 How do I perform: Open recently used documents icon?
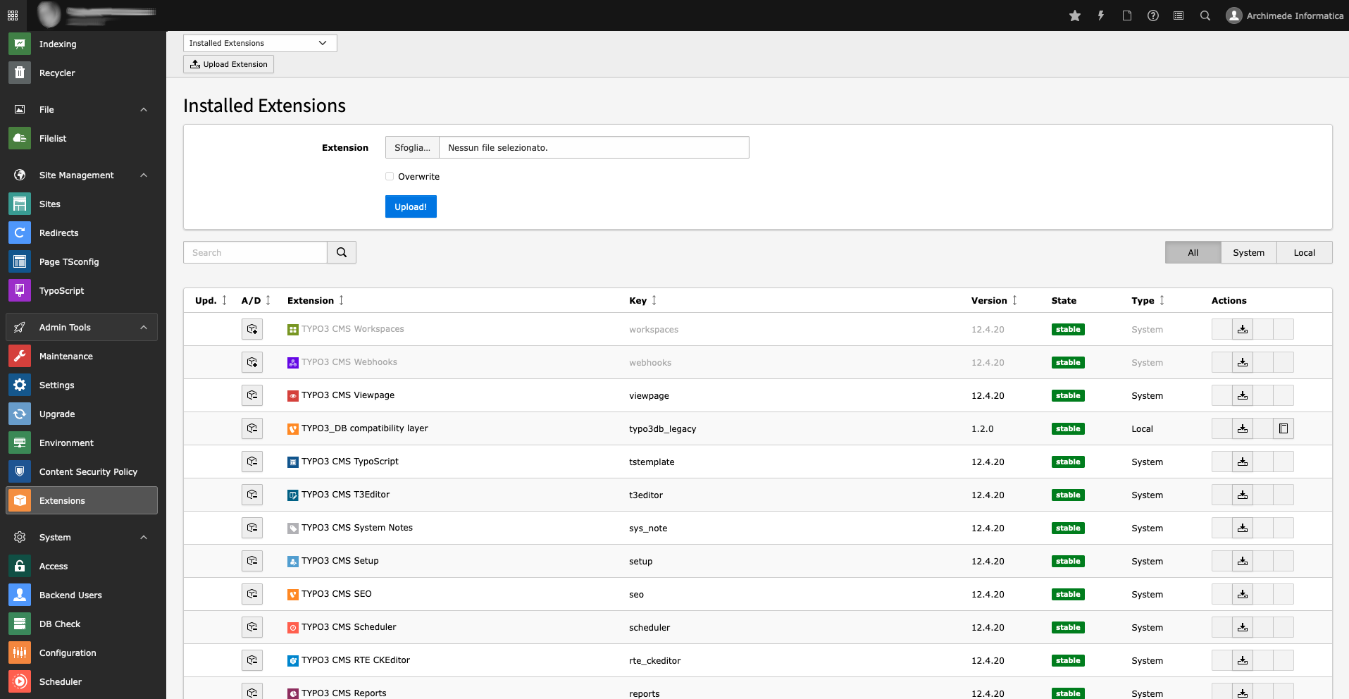coord(1127,16)
